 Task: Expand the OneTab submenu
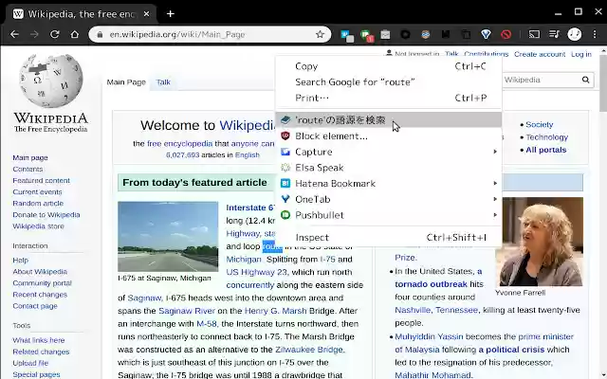coord(388,199)
